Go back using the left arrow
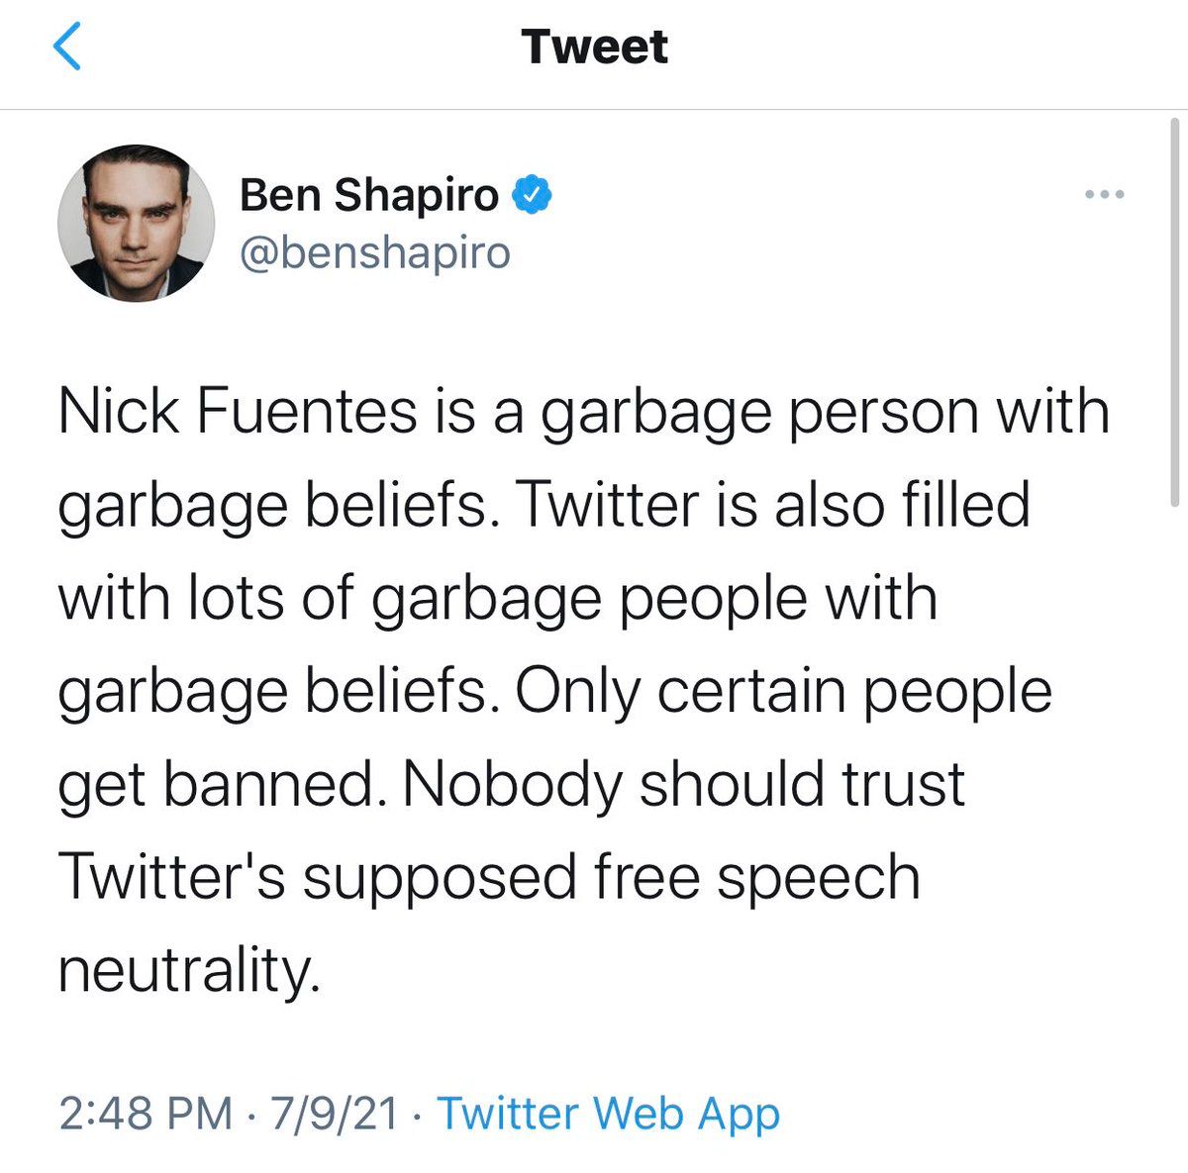Viewport: 1188px width, 1173px height. pyautogui.click(x=66, y=48)
